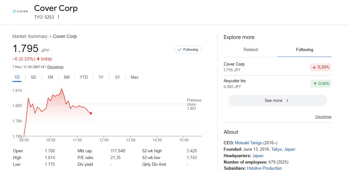Select the Max chart range tab
The image size is (349, 170).
tap(135, 77)
